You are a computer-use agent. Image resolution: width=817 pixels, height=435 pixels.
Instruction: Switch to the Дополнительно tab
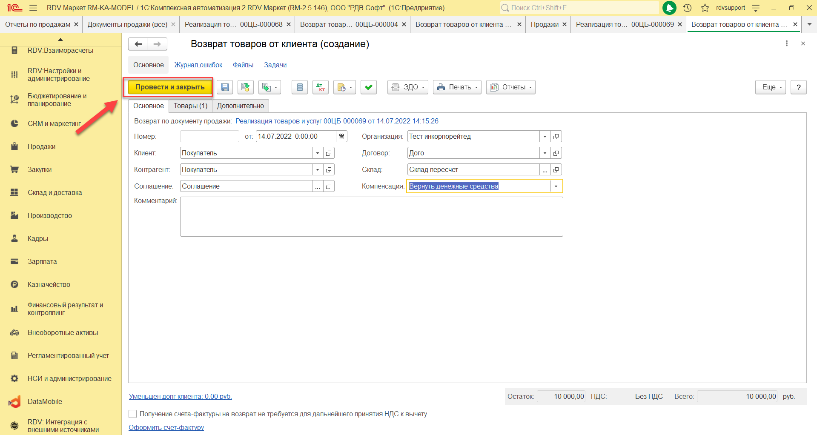click(x=240, y=106)
